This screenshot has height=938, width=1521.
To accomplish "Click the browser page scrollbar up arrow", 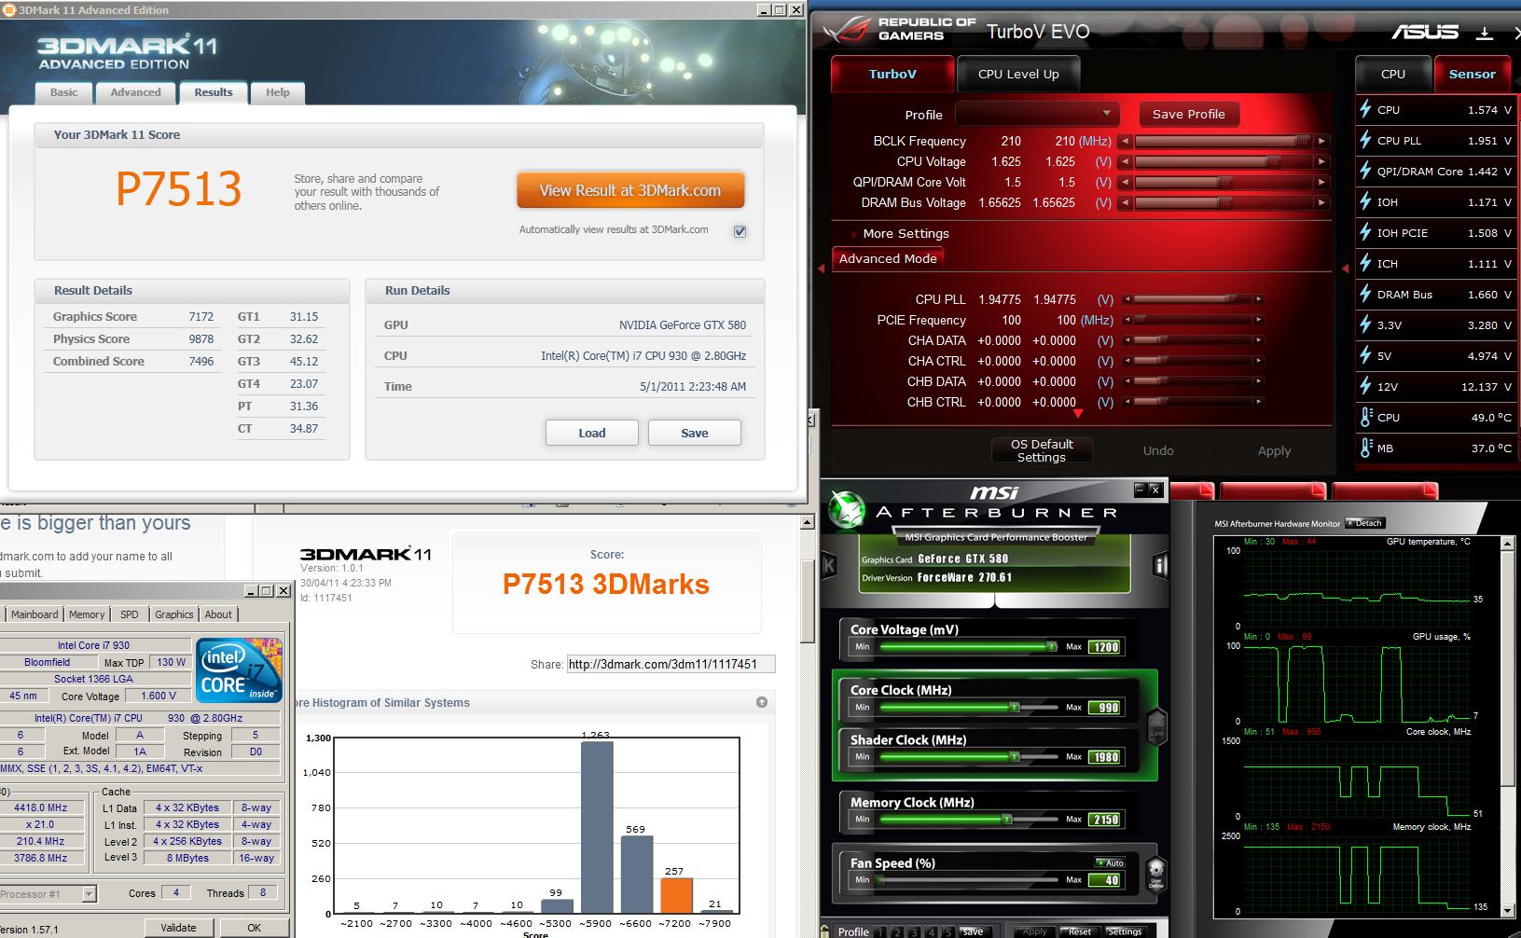I will tap(808, 523).
